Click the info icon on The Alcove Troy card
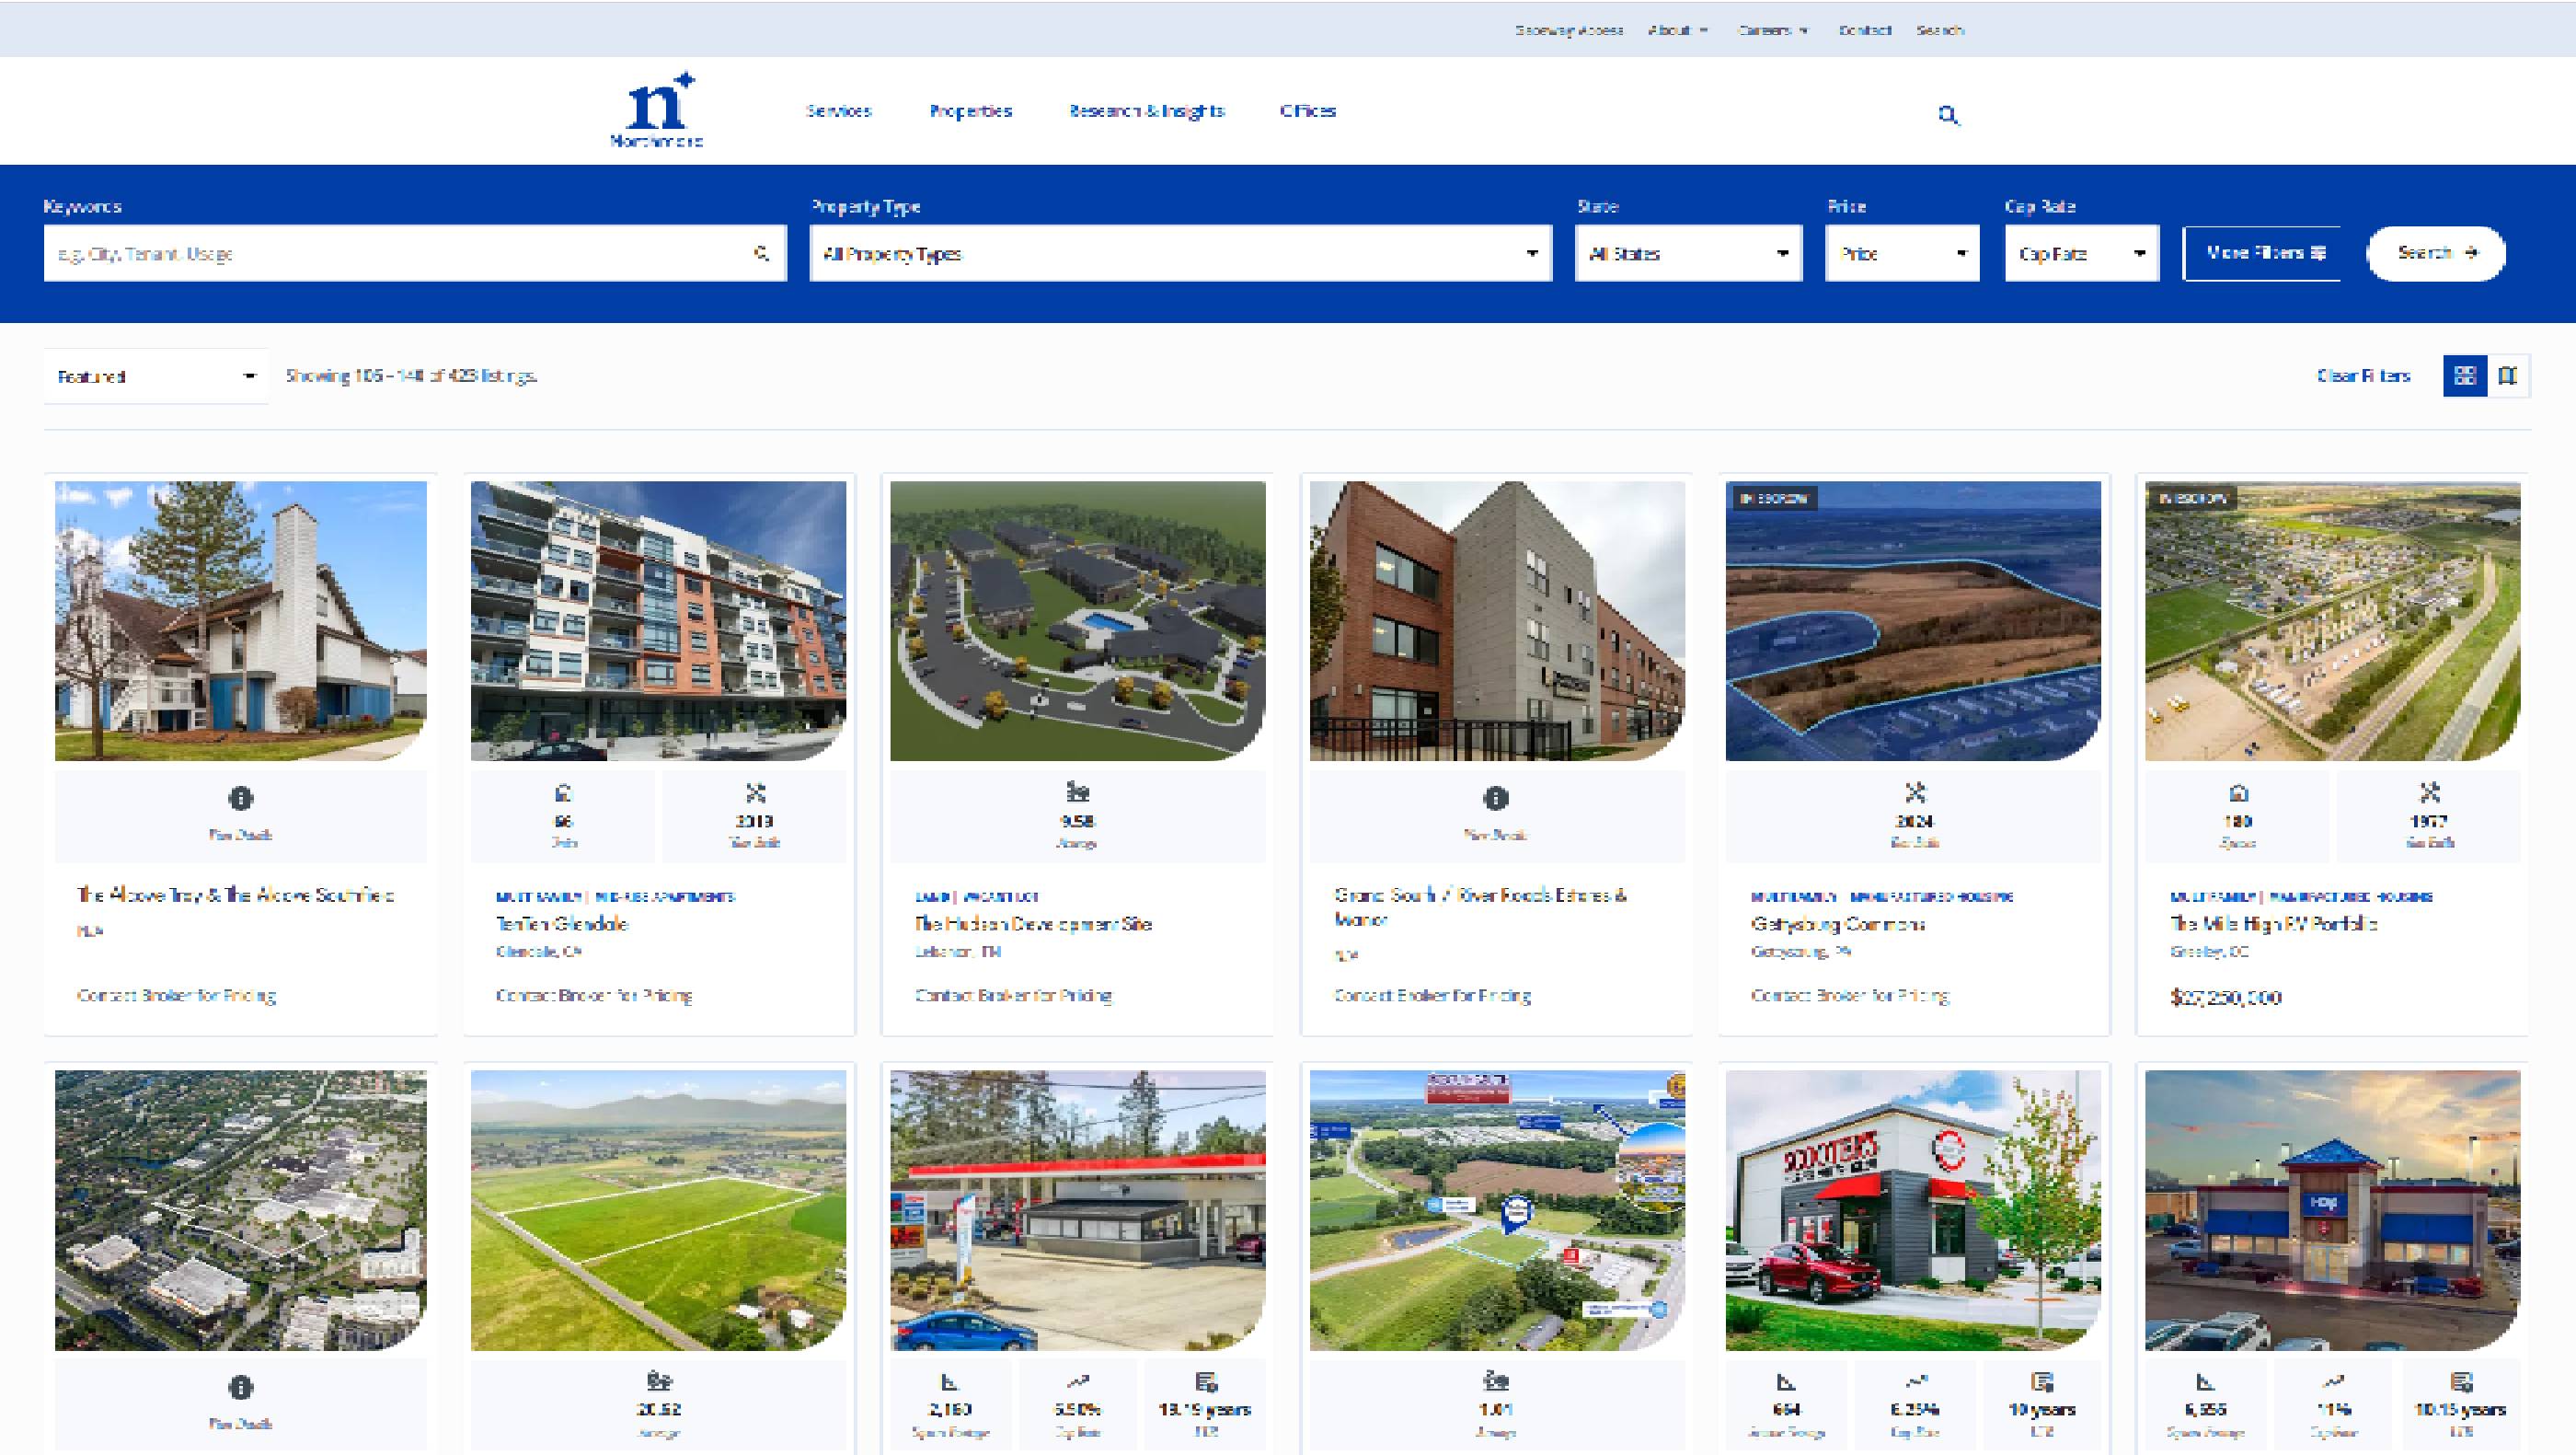Screen dimensions: 2576x1455 (x=240, y=798)
